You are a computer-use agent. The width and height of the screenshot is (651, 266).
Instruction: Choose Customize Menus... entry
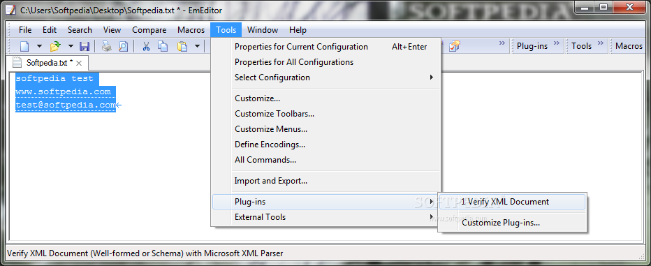[x=326, y=129]
